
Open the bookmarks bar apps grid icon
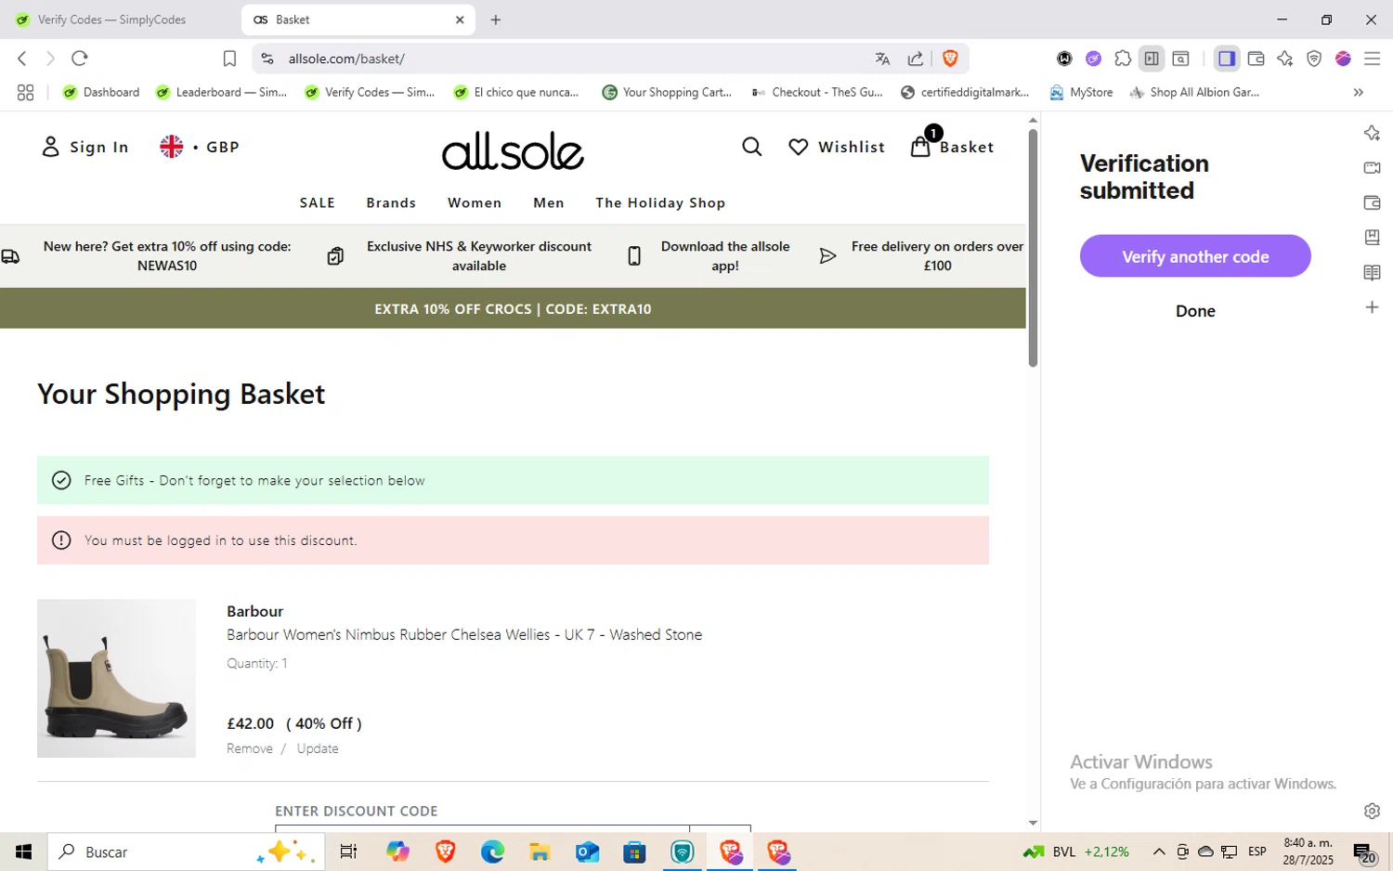25,92
